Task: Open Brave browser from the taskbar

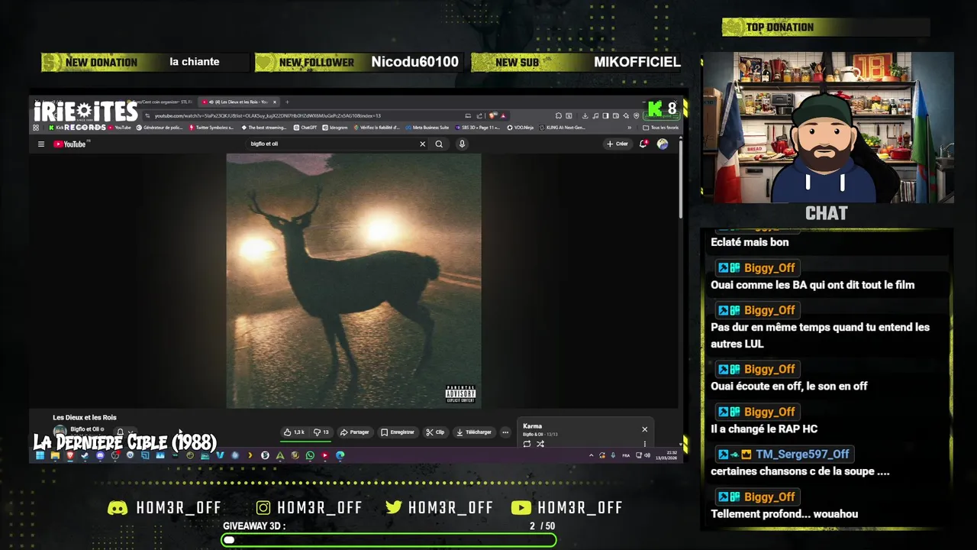Action: [x=70, y=455]
